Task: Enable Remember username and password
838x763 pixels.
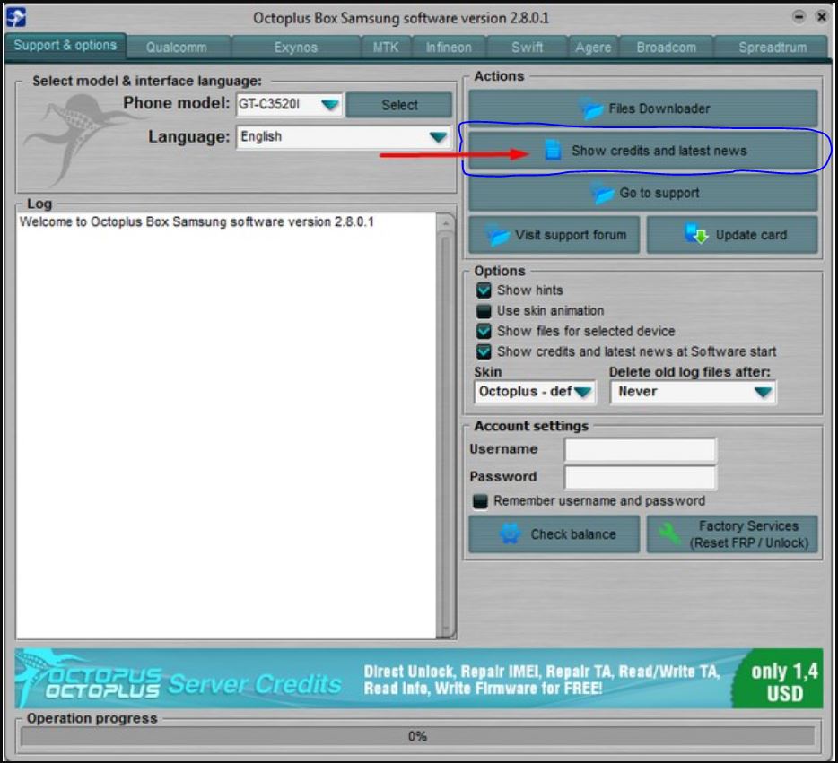Action: (x=481, y=501)
